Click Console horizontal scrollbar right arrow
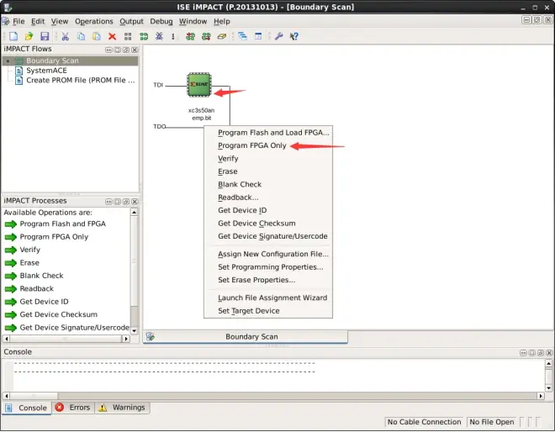555x432 pixels. tap(541, 396)
